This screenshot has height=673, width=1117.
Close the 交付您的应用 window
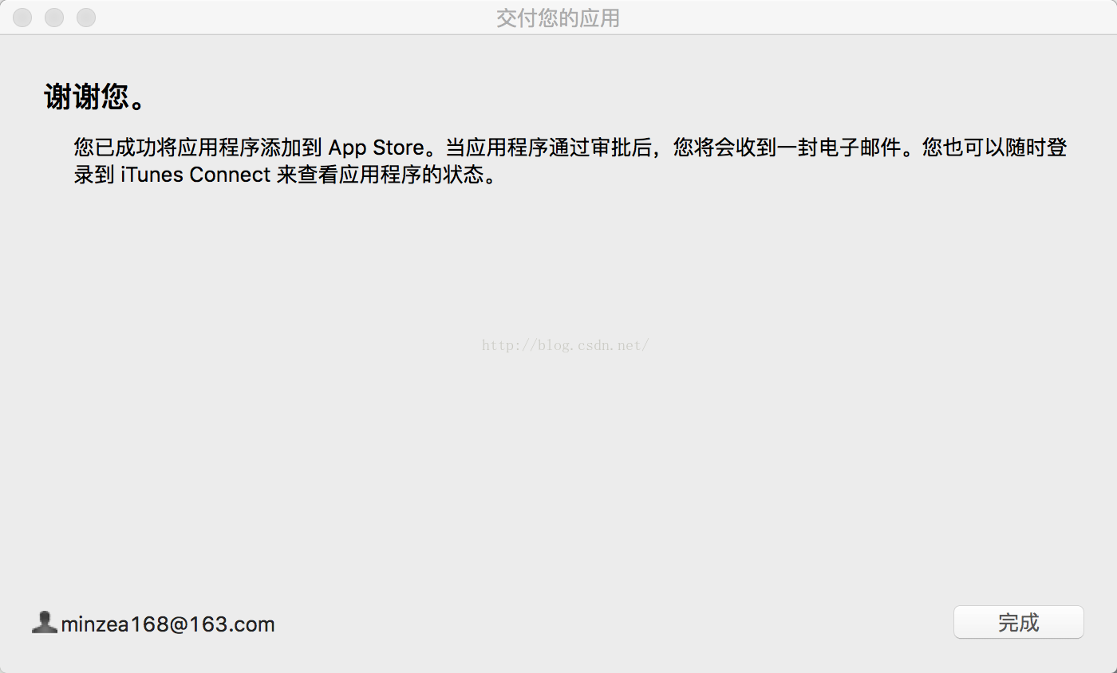coord(22,18)
